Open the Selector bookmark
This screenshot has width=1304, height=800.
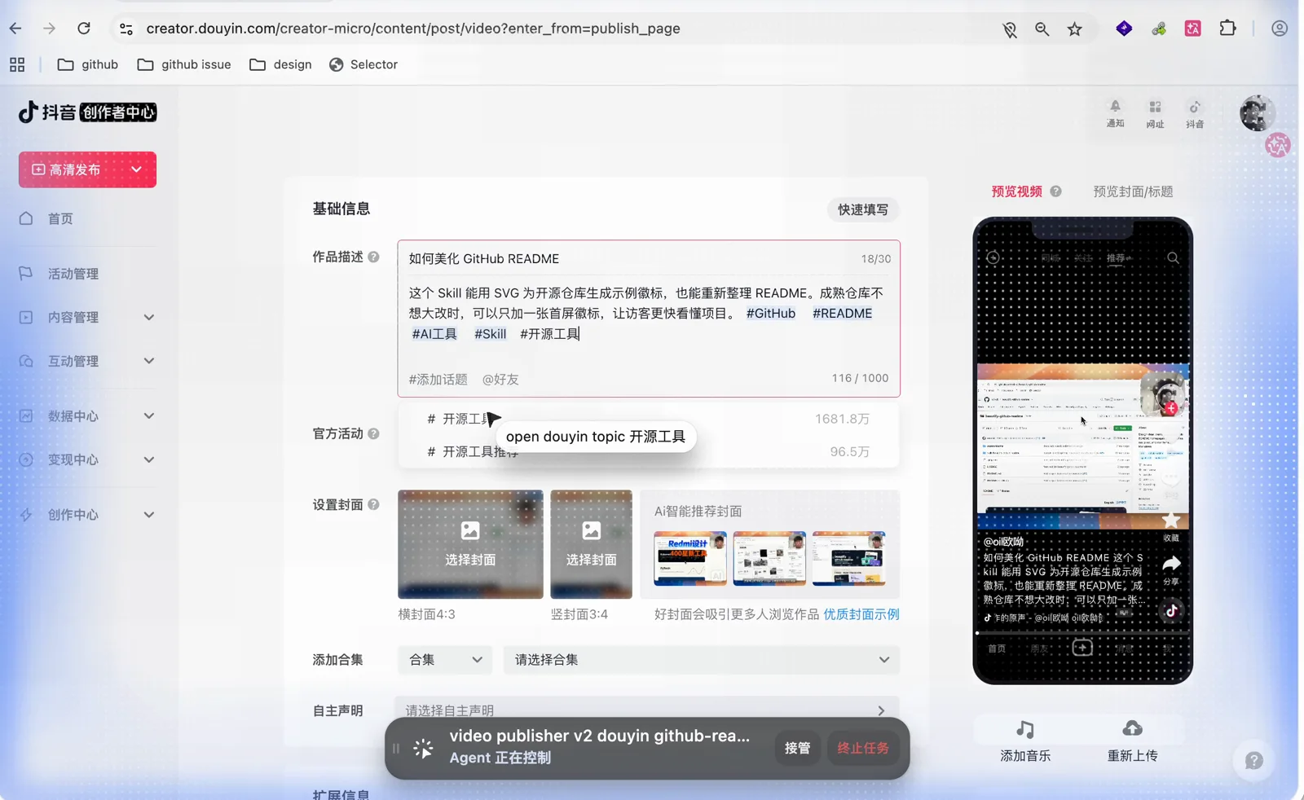(x=363, y=64)
